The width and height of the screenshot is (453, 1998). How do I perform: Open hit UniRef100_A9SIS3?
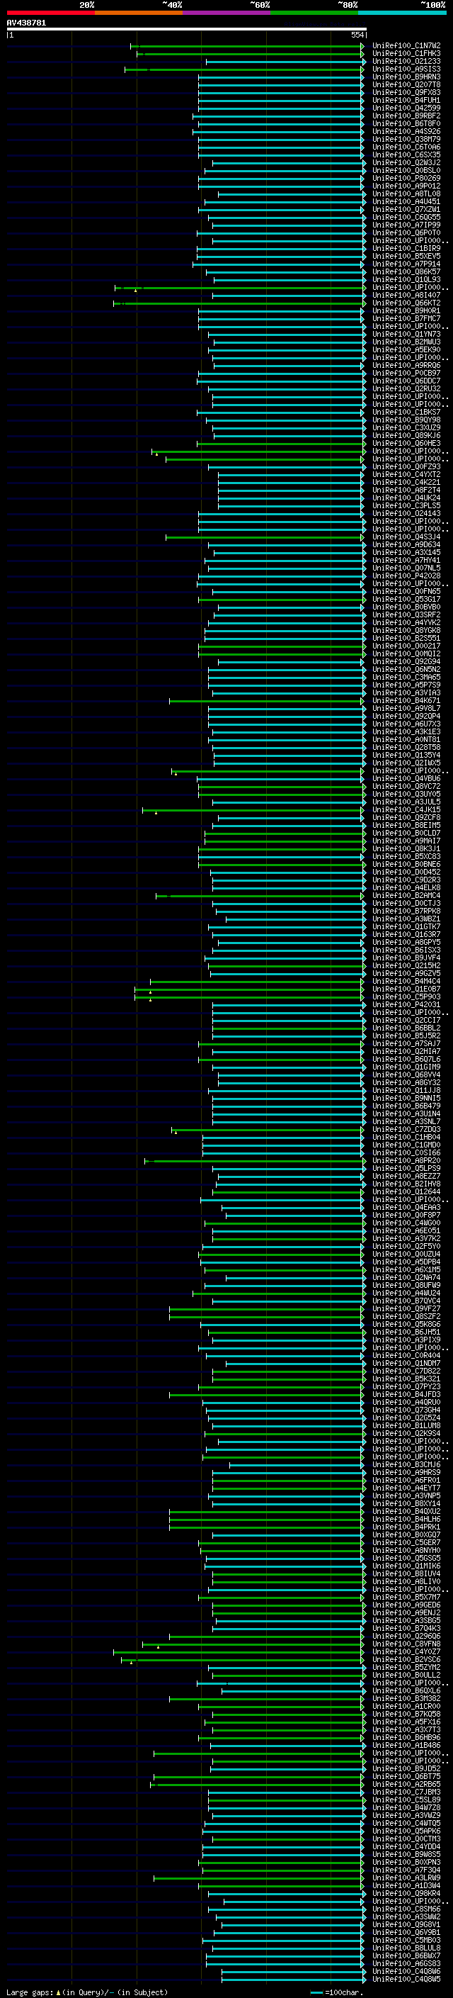pos(406,69)
